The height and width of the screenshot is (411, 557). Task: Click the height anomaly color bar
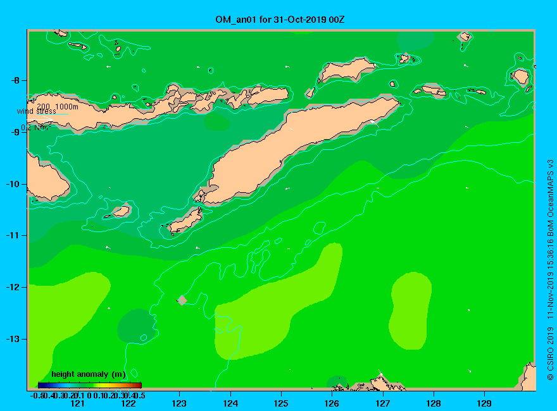click(x=90, y=385)
